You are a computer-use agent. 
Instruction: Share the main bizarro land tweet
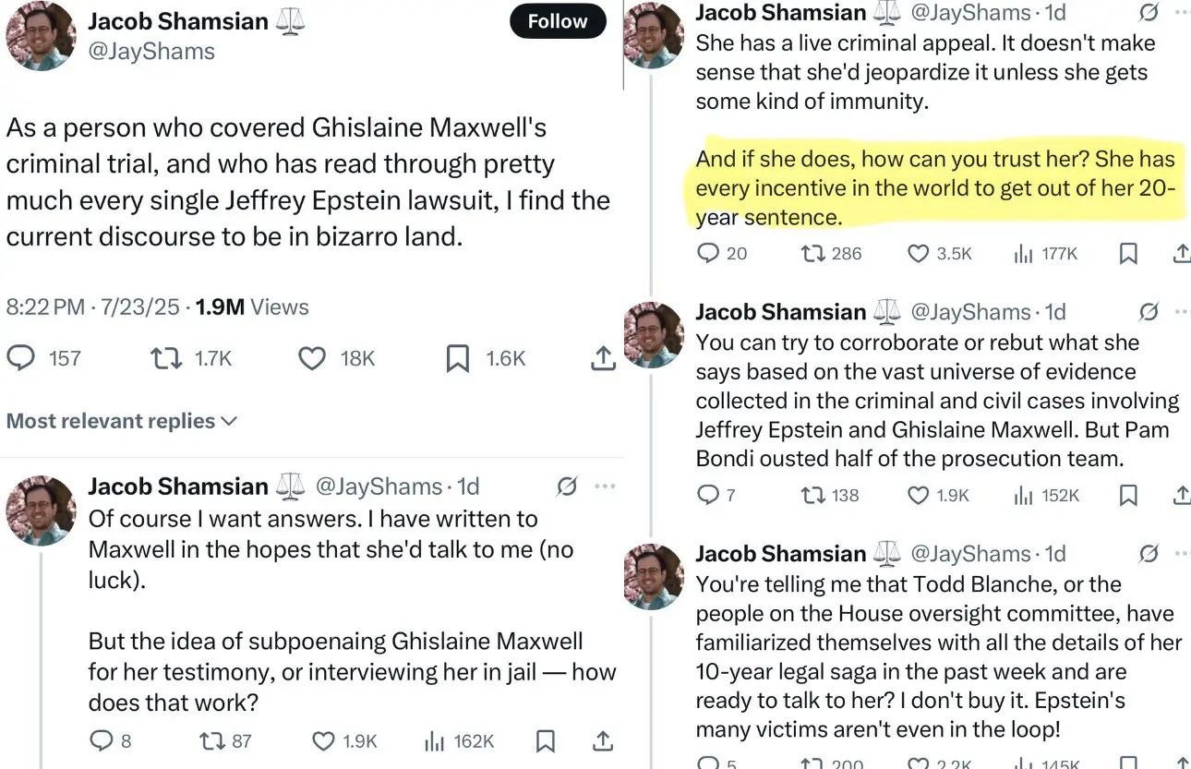click(x=602, y=358)
